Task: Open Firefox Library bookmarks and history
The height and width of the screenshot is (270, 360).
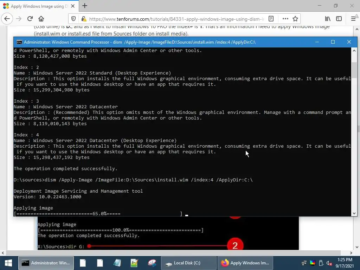Action: point(328,19)
